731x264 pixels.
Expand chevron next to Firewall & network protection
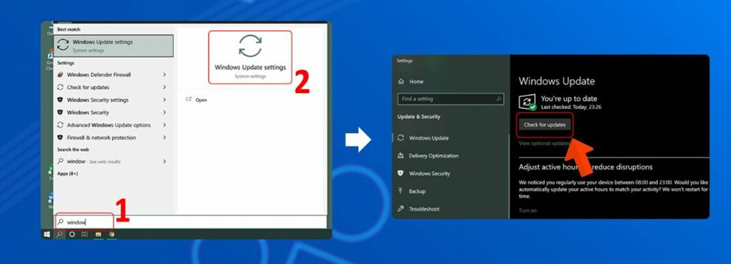tap(164, 137)
